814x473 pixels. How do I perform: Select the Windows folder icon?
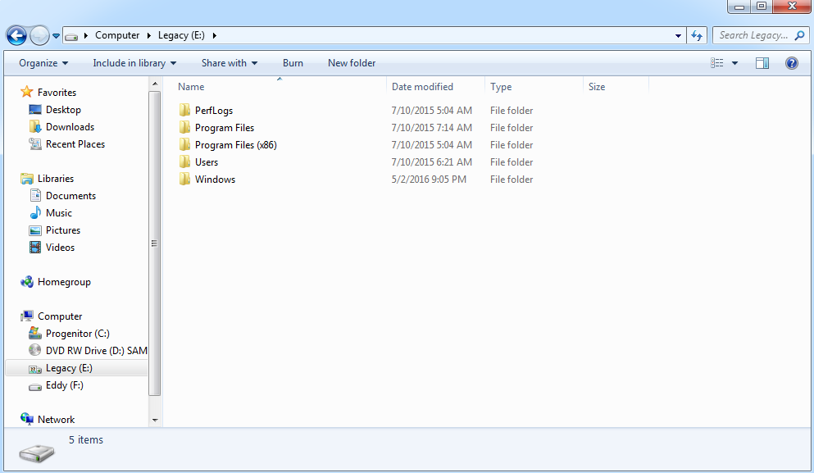point(184,179)
